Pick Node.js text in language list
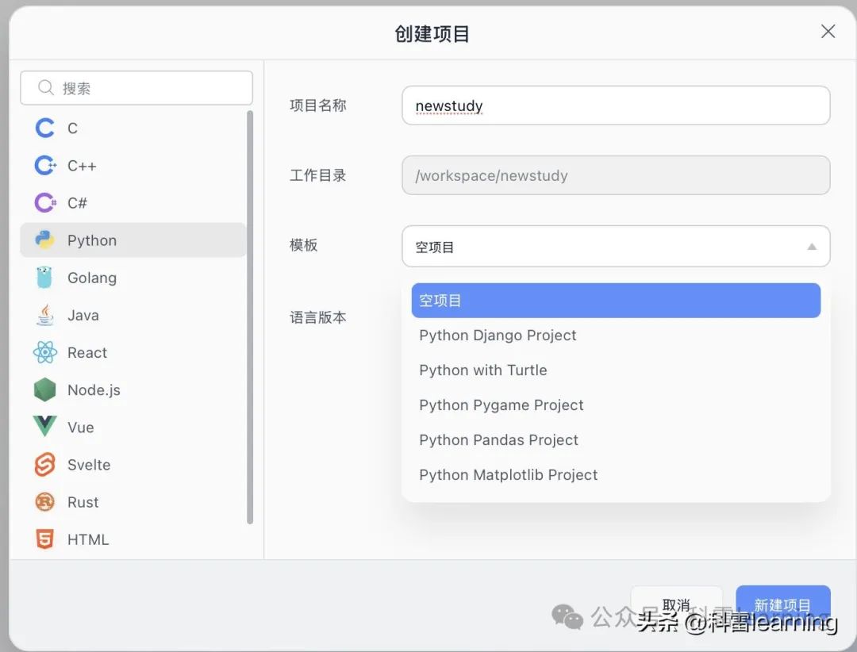Screen dimensions: 857x652 [x=94, y=390]
